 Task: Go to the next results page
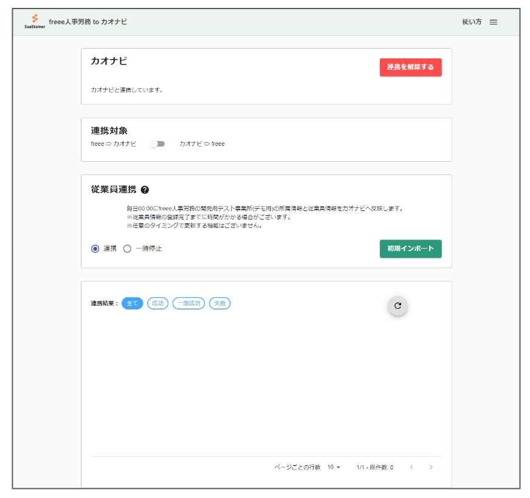click(431, 467)
